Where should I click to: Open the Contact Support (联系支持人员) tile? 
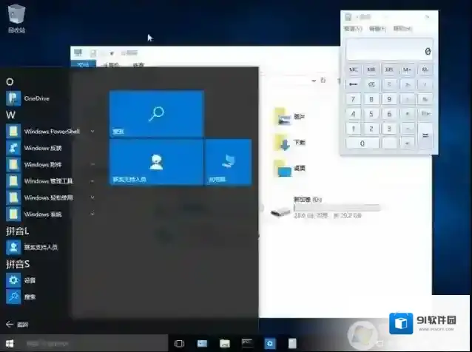[x=156, y=162]
